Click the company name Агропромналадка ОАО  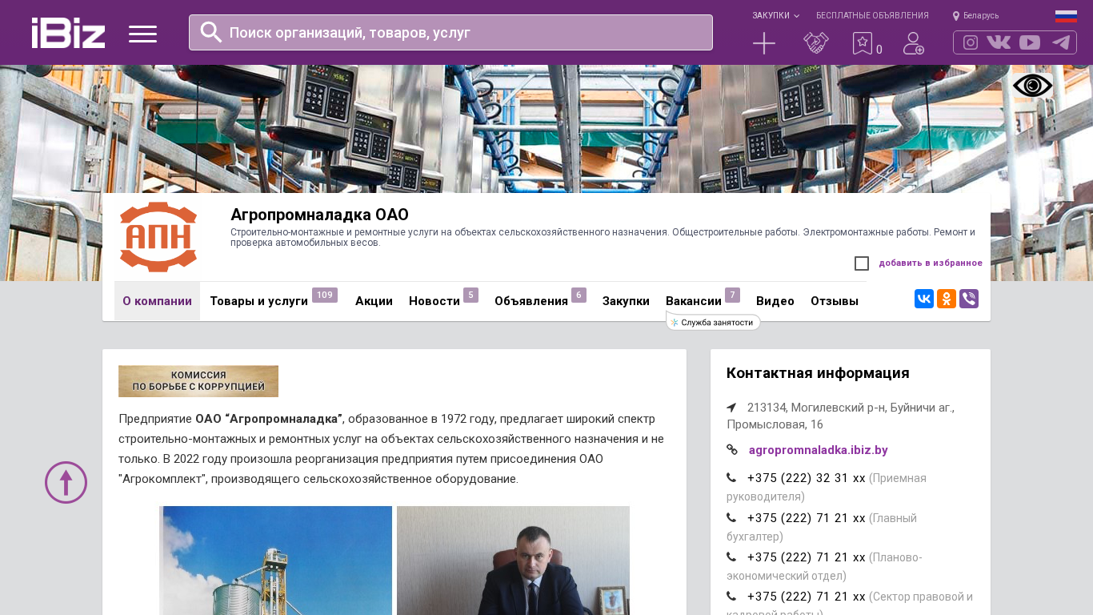(319, 215)
